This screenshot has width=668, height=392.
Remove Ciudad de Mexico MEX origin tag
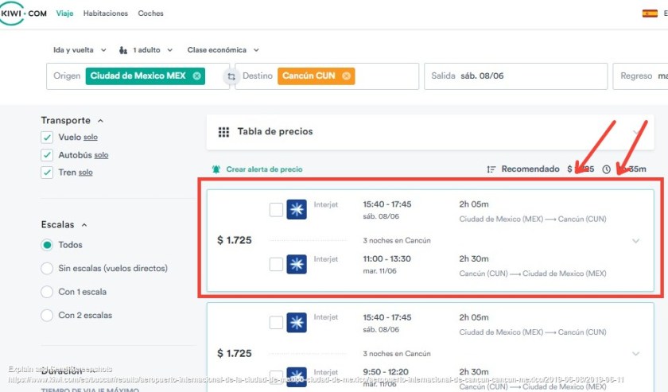197,76
